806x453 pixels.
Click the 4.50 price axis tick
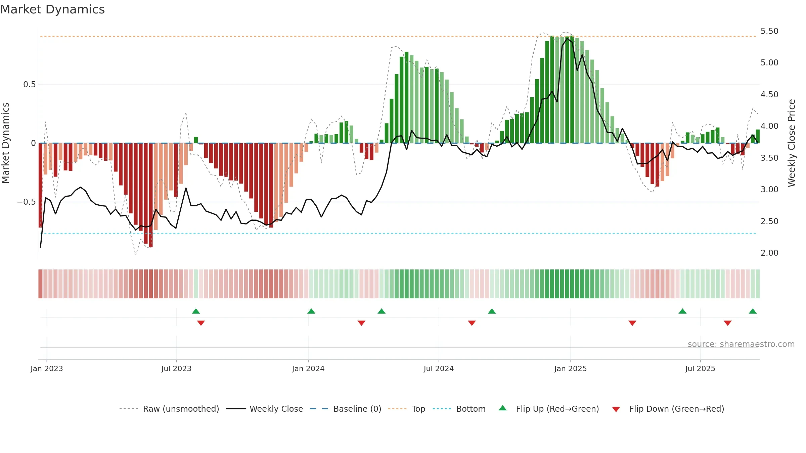pyautogui.click(x=769, y=95)
